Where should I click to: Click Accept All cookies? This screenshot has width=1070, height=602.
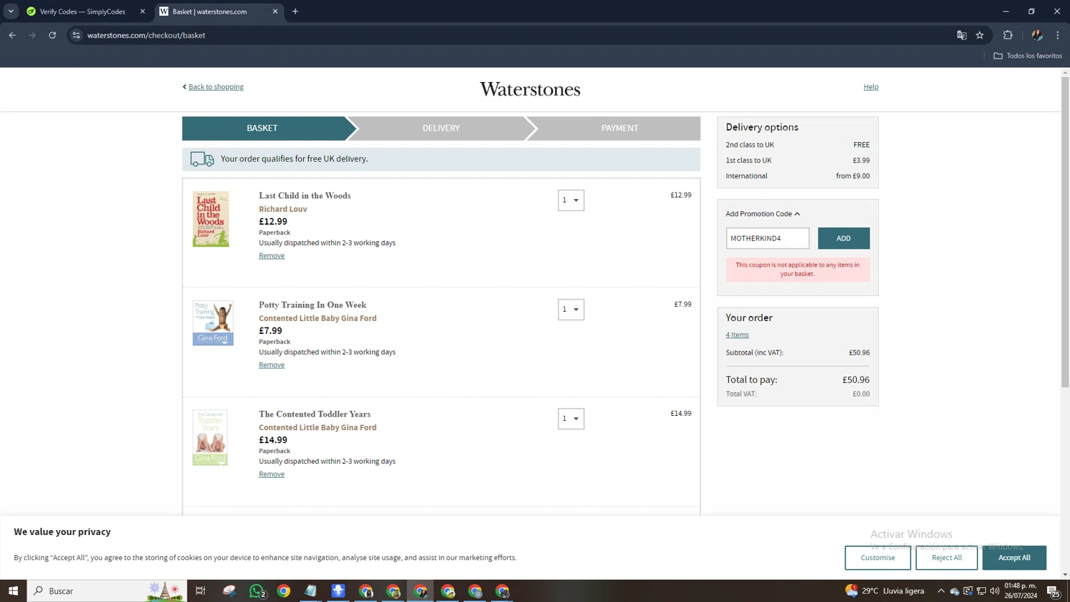pos(1014,558)
